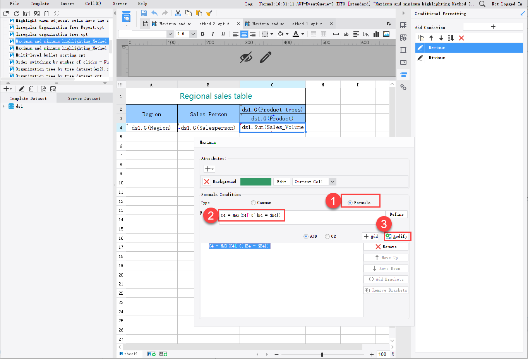Open the hyperlink panel in right sidebar
Image resolution: width=528 pixels, height=359 pixels.
click(x=403, y=88)
